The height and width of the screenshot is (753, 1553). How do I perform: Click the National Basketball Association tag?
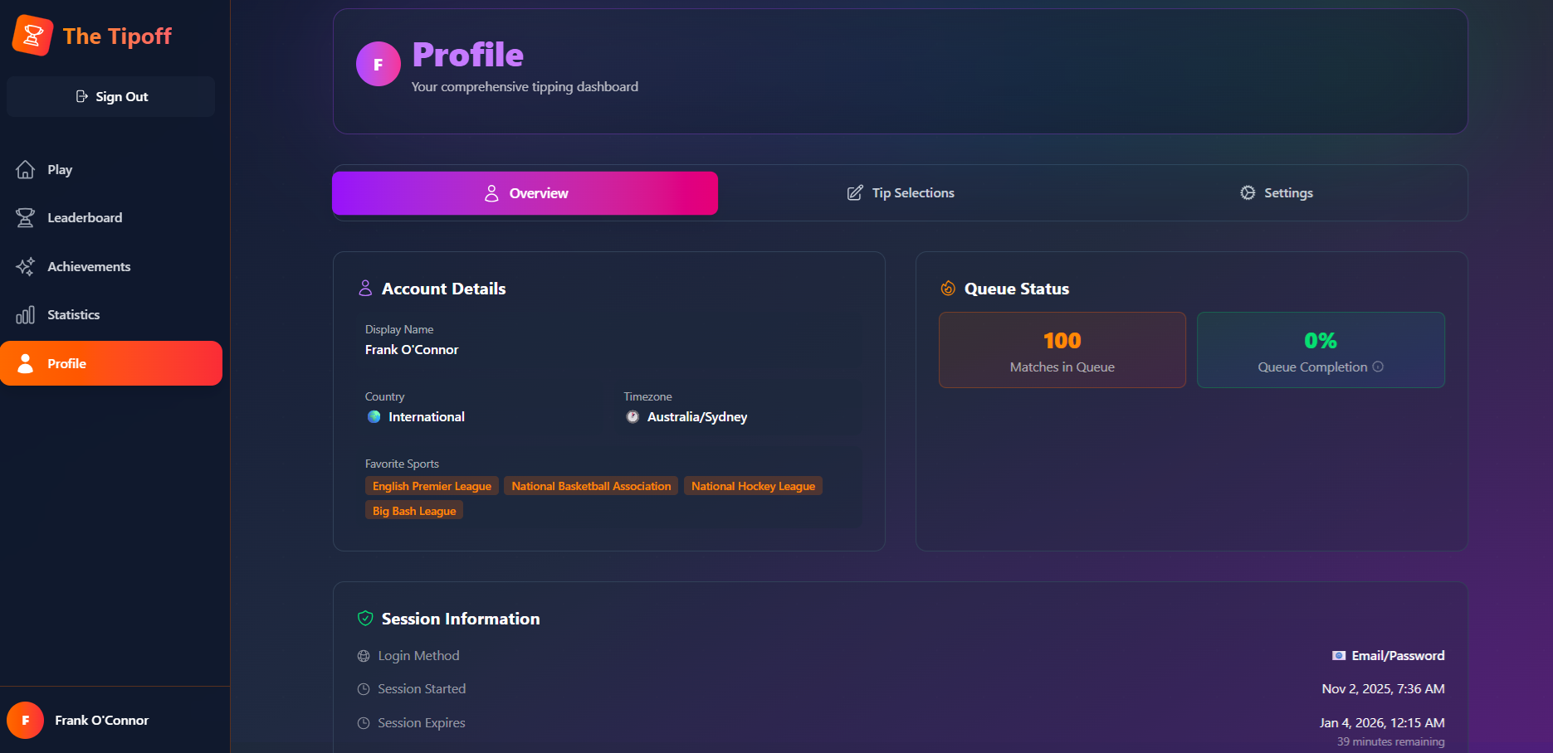591,486
